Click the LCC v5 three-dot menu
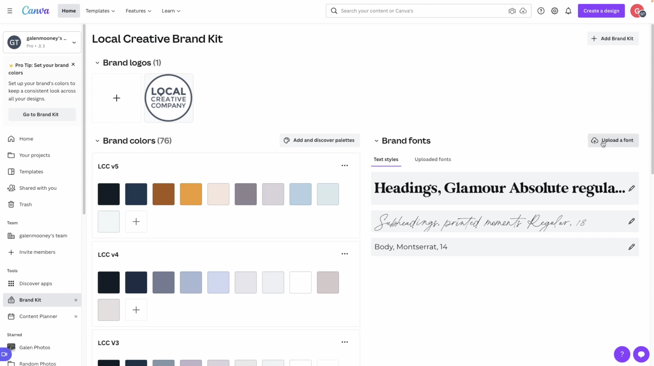654x366 pixels. click(345, 165)
